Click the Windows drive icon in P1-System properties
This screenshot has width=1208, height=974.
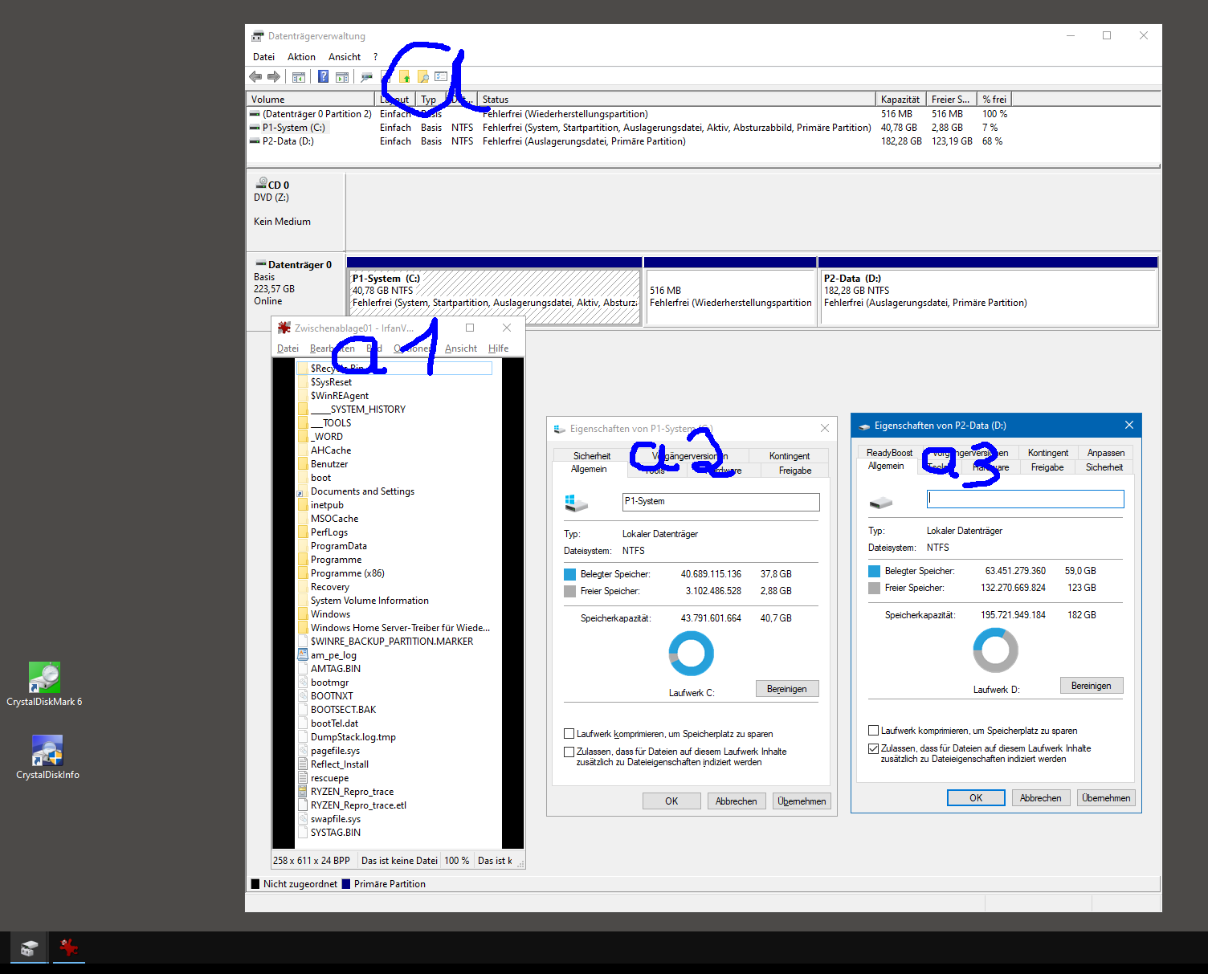click(576, 503)
